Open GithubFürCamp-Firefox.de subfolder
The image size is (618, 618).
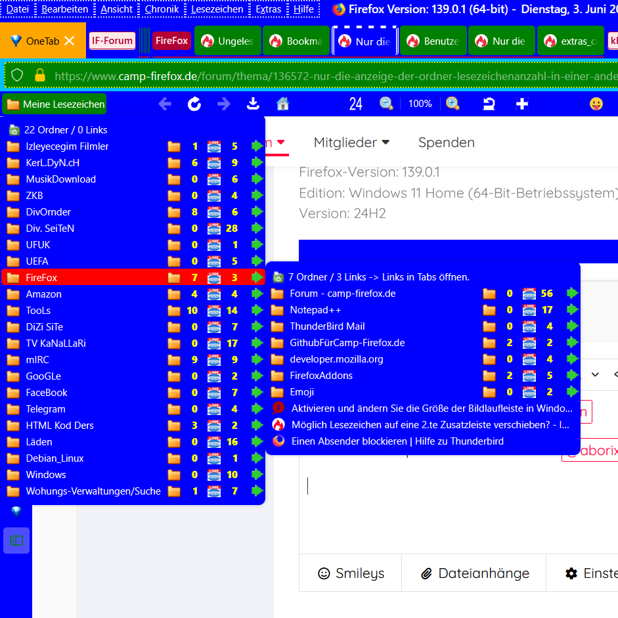tap(424, 343)
